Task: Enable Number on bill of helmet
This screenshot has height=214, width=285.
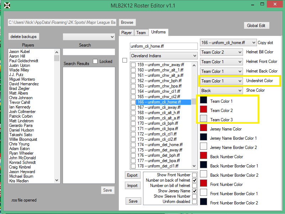Action: pyautogui.click(x=195, y=186)
